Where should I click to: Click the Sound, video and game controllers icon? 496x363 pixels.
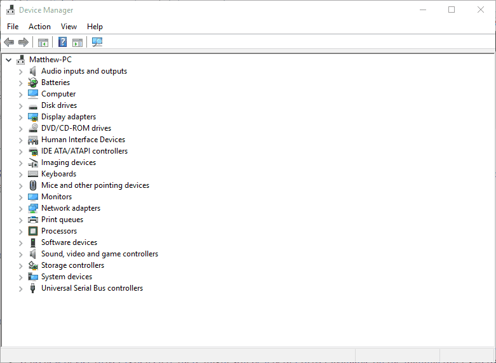(x=32, y=254)
